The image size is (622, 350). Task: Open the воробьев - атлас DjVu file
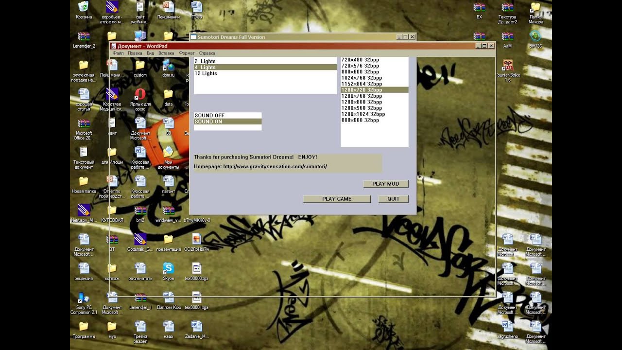click(x=112, y=7)
